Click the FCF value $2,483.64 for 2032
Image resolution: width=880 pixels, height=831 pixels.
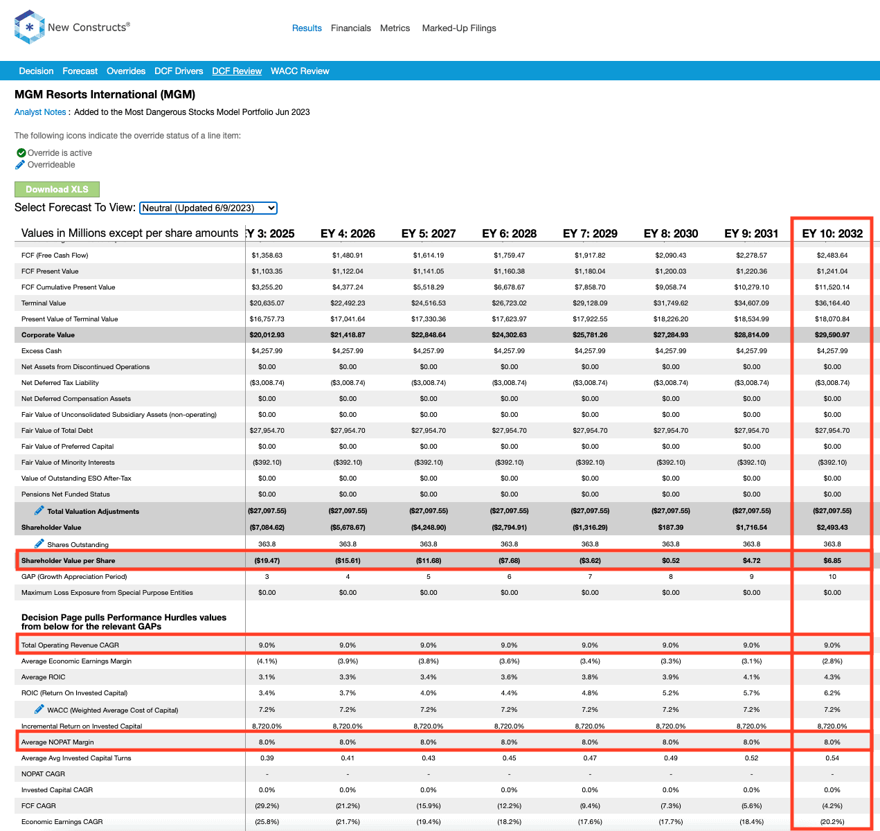point(832,256)
